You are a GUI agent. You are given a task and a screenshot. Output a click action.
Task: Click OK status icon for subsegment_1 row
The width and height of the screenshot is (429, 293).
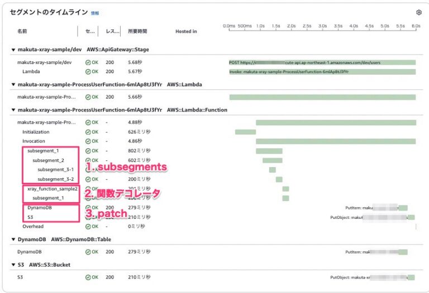(88, 151)
